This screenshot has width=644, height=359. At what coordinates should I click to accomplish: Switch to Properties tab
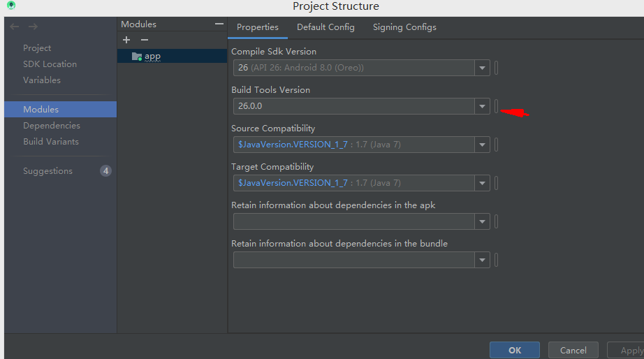[x=258, y=27]
